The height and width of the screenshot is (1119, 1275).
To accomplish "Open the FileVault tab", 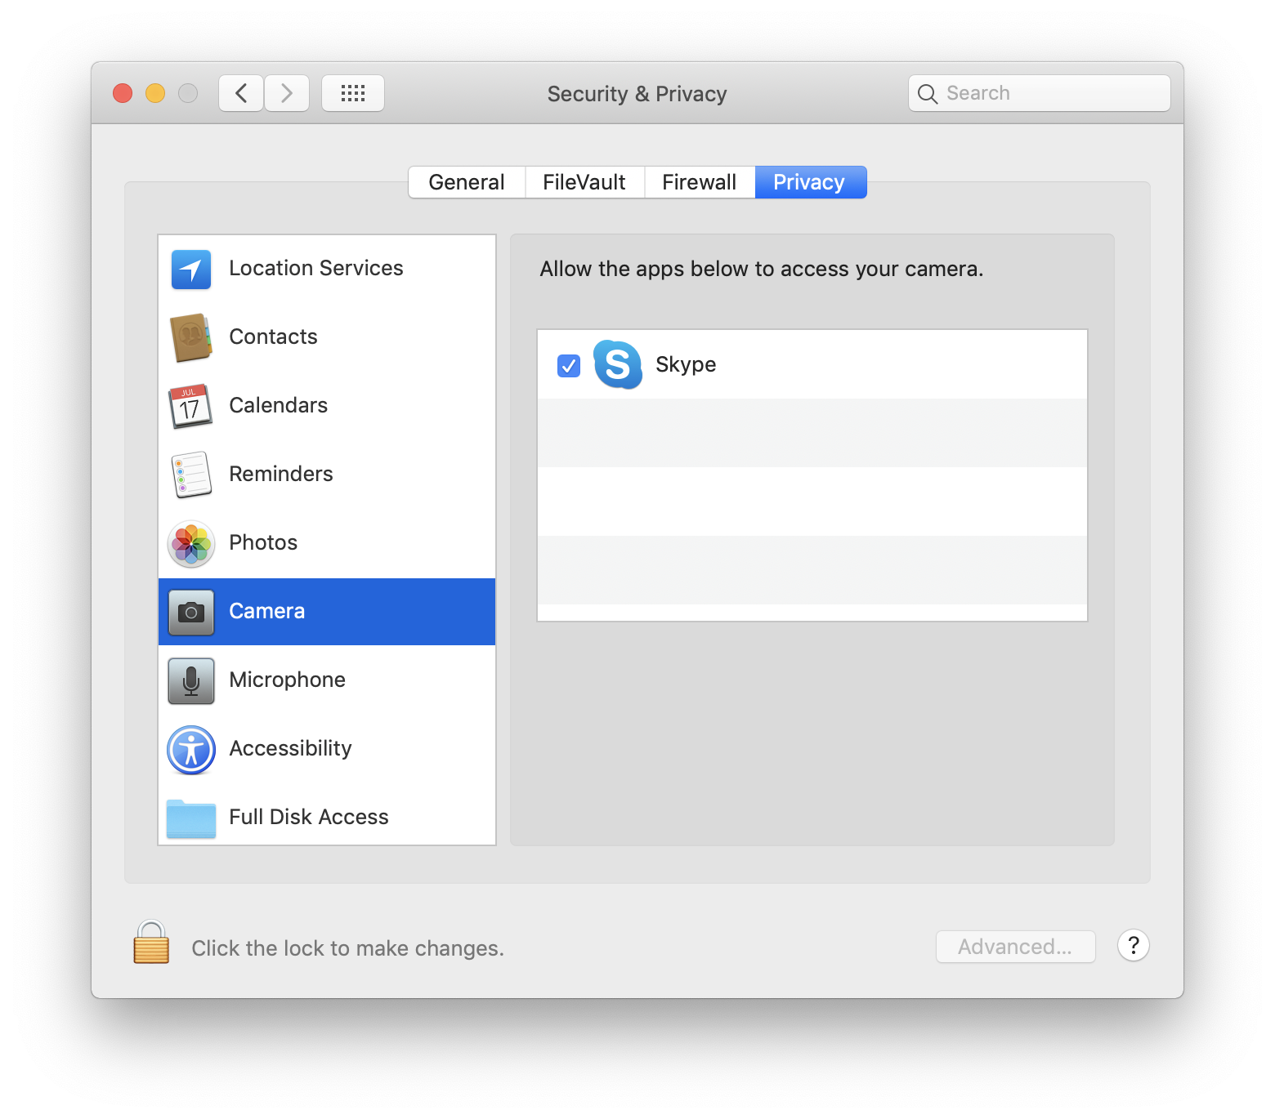I will coord(584,182).
